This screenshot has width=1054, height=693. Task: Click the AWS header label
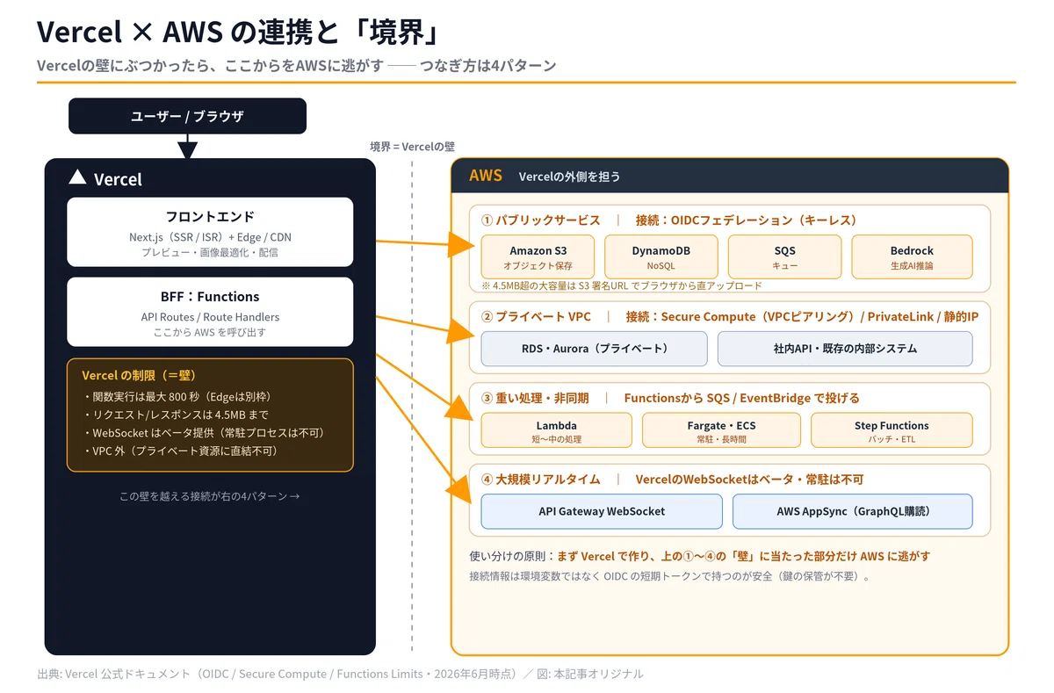(486, 175)
